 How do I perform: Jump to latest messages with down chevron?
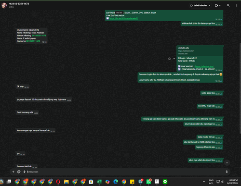pos(227,163)
